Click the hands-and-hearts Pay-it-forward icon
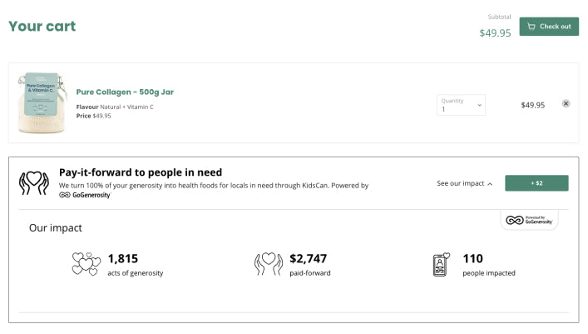588x334 pixels. point(34,182)
